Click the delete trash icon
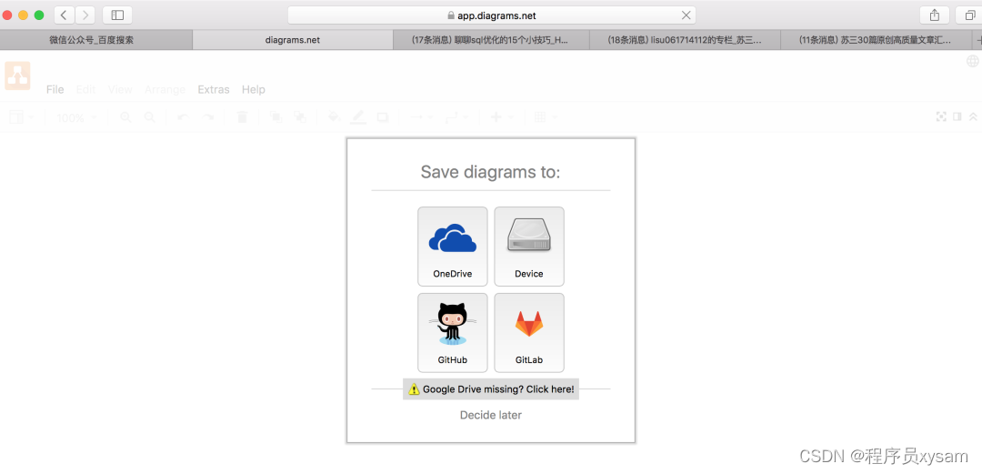 242,117
